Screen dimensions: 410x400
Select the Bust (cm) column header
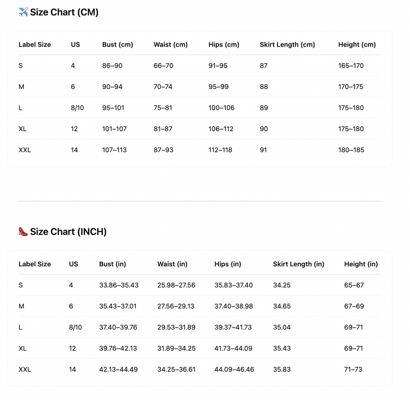click(x=118, y=45)
